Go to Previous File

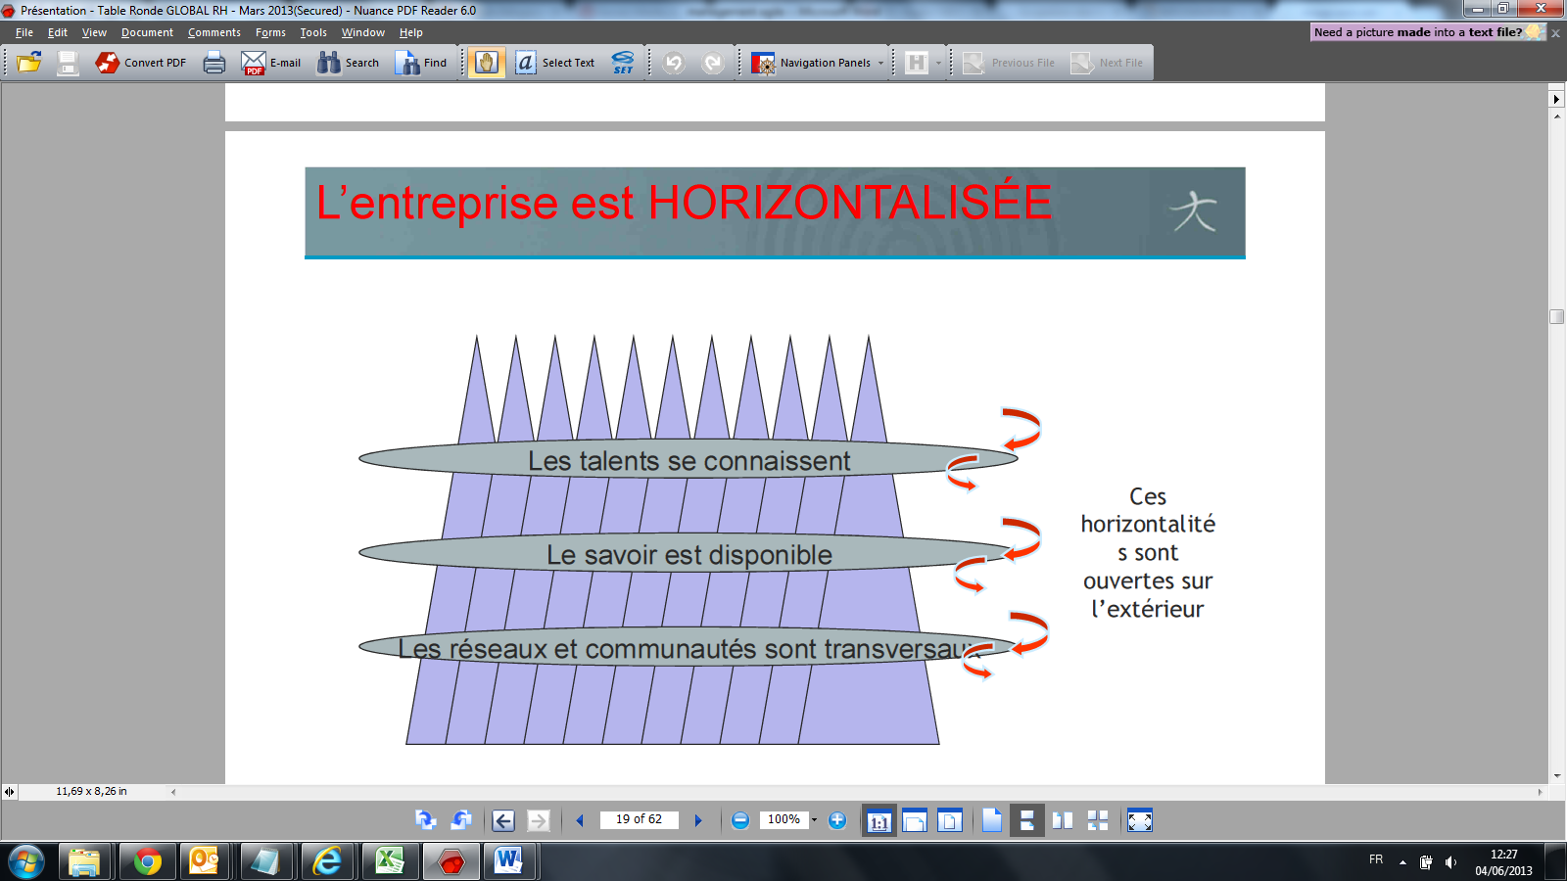point(1010,63)
